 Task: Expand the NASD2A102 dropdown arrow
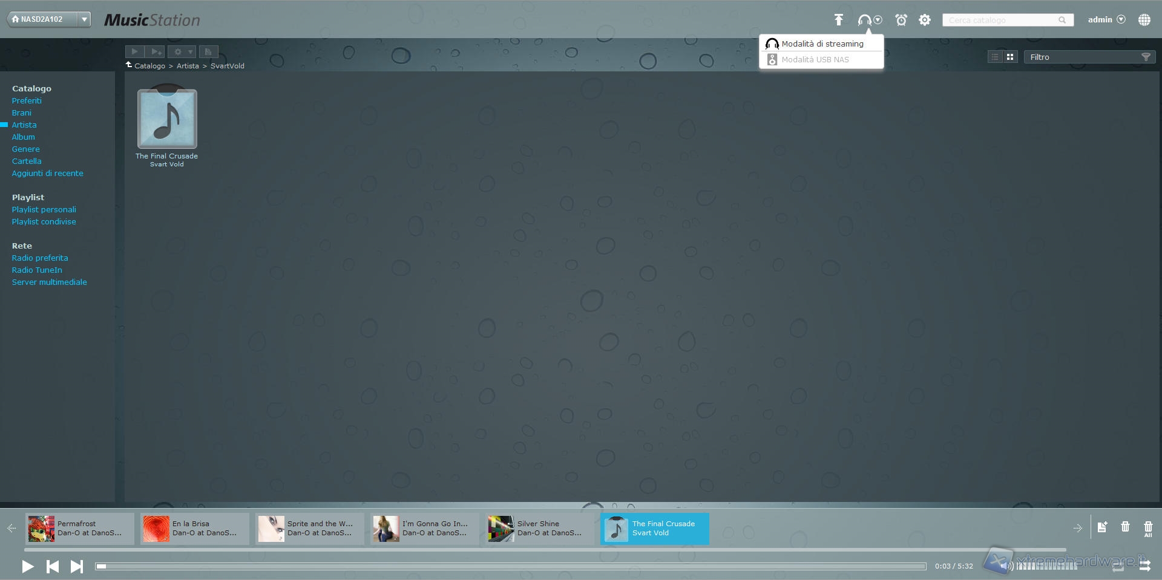click(x=85, y=19)
